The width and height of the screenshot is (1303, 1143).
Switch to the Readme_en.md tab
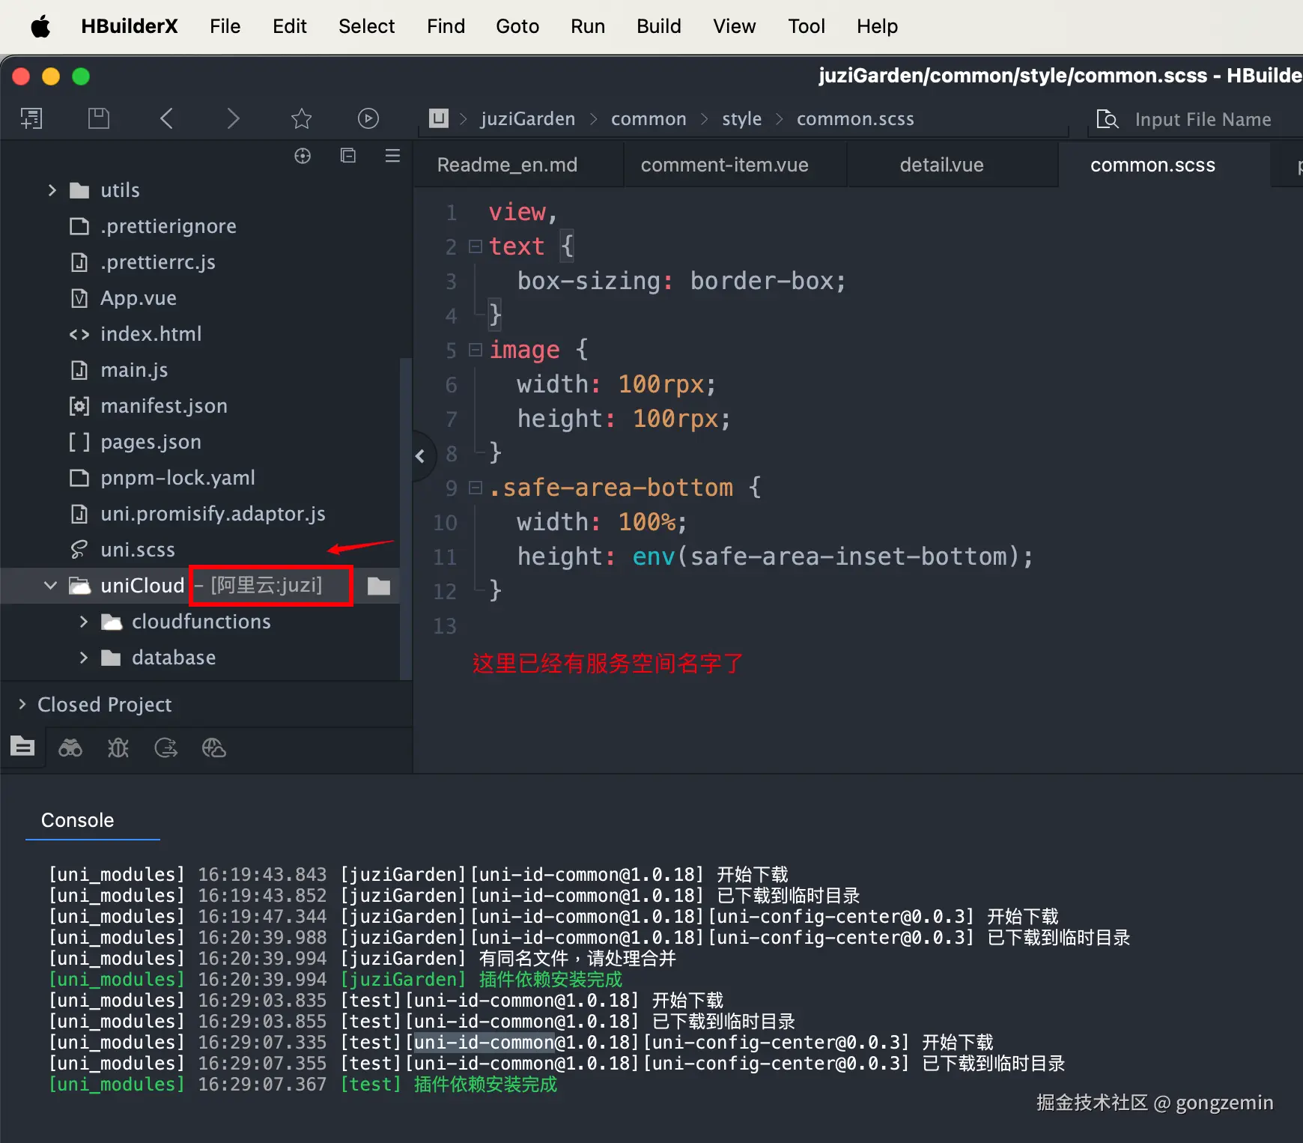pyautogui.click(x=507, y=165)
